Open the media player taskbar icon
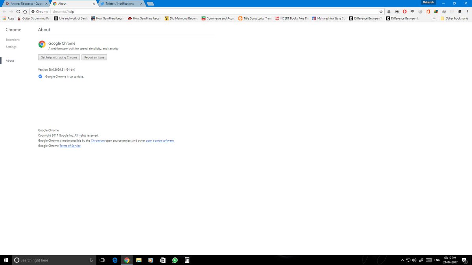The image size is (472, 265). [x=150, y=260]
